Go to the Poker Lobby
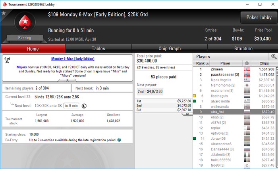278x169 pixels. coord(259,17)
